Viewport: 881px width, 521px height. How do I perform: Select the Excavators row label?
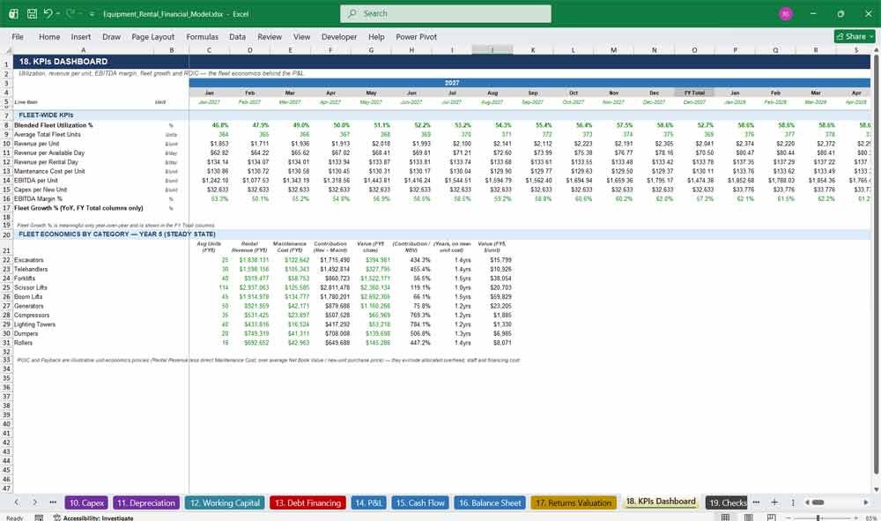coord(29,260)
